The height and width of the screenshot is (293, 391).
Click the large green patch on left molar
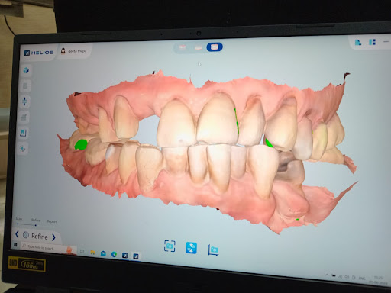81,144
